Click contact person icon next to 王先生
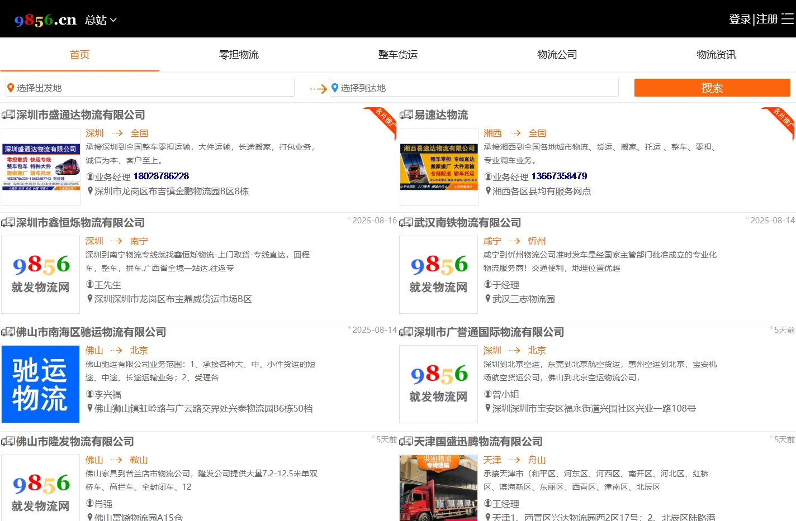 (x=90, y=285)
